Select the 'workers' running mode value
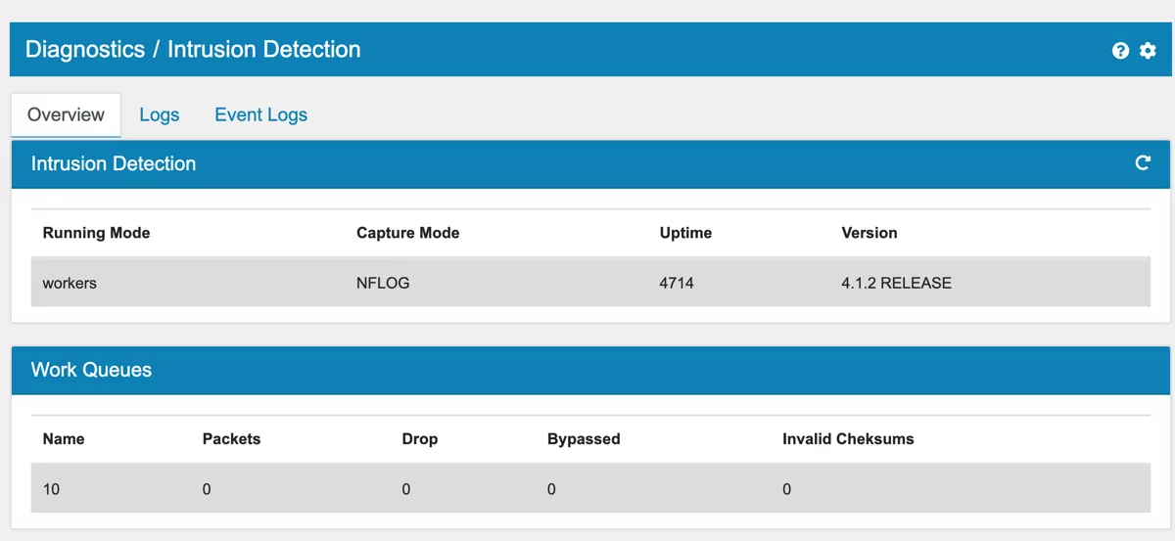This screenshot has height=541, width=1175. (70, 283)
